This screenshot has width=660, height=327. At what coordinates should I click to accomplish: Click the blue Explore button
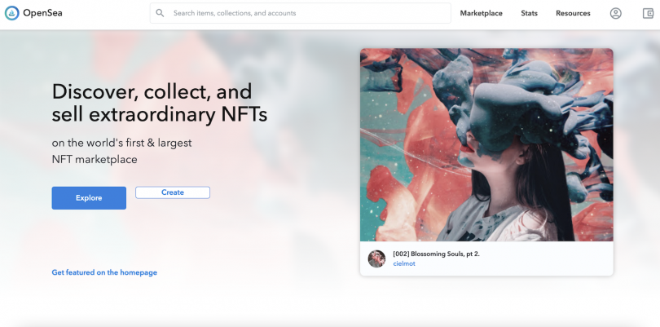[89, 198]
